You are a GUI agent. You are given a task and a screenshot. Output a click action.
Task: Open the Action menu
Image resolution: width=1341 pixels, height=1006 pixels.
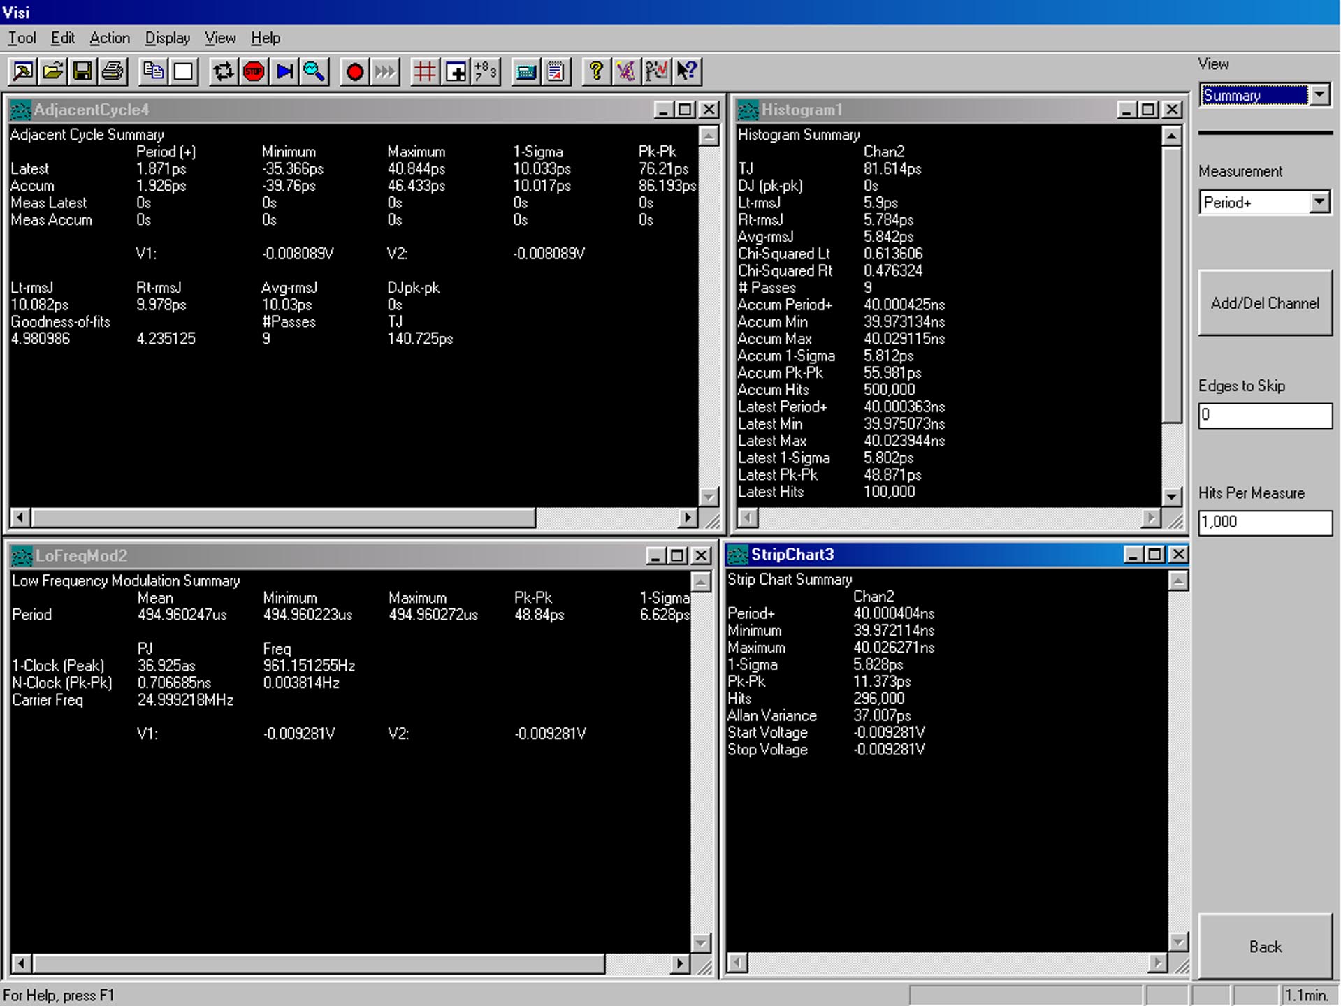click(x=110, y=38)
